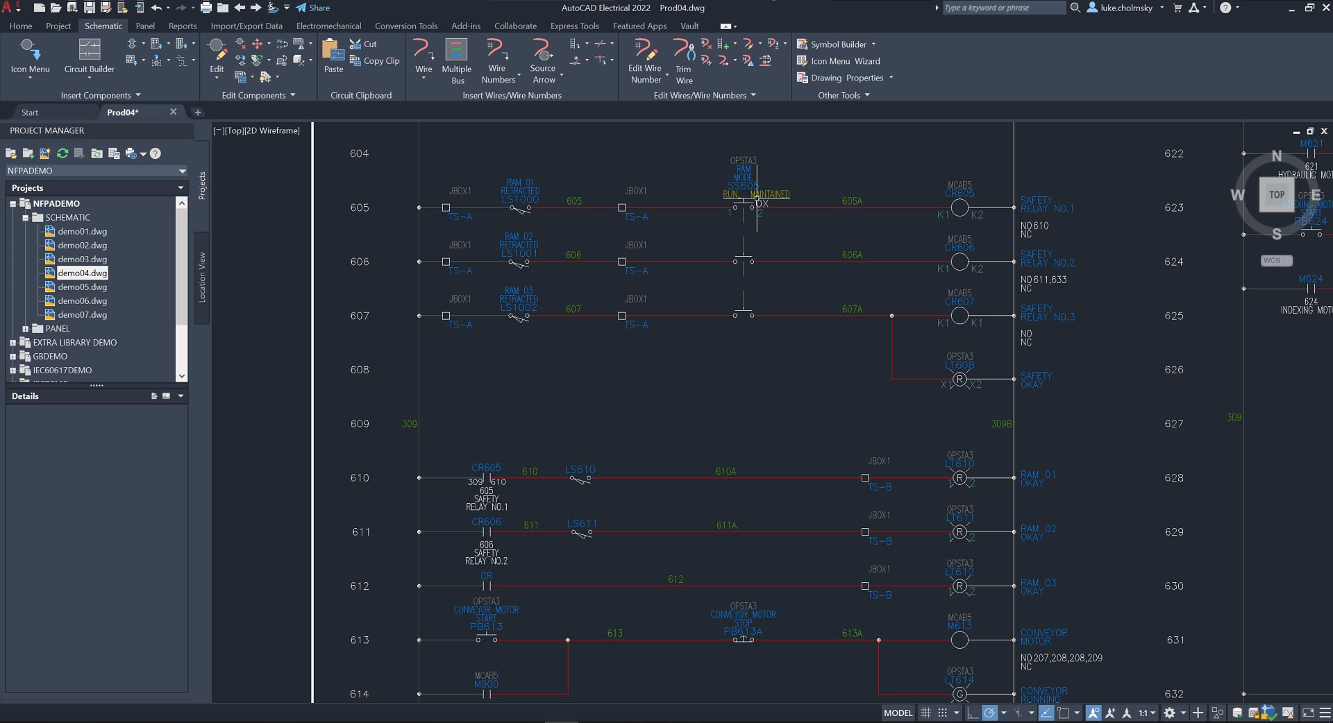The height and width of the screenshot is (723, 1333).
Task: Refresh the Project Manager list
Action: coord(62,153)
